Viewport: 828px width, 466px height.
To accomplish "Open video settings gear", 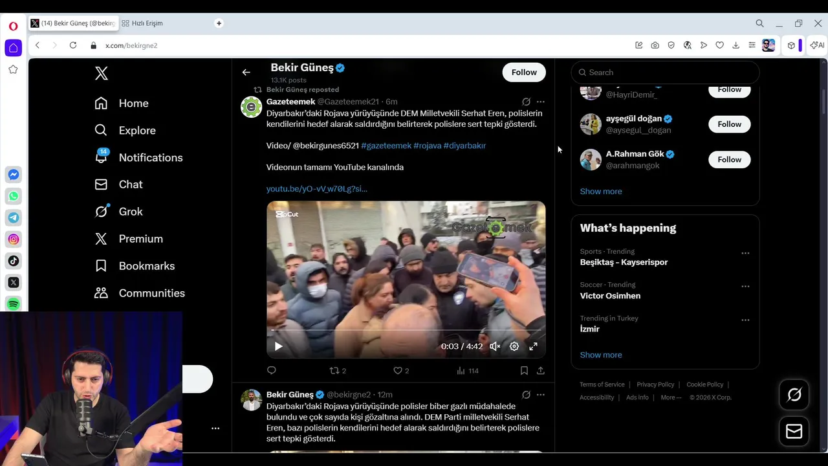I will click(x=514, y=346).
